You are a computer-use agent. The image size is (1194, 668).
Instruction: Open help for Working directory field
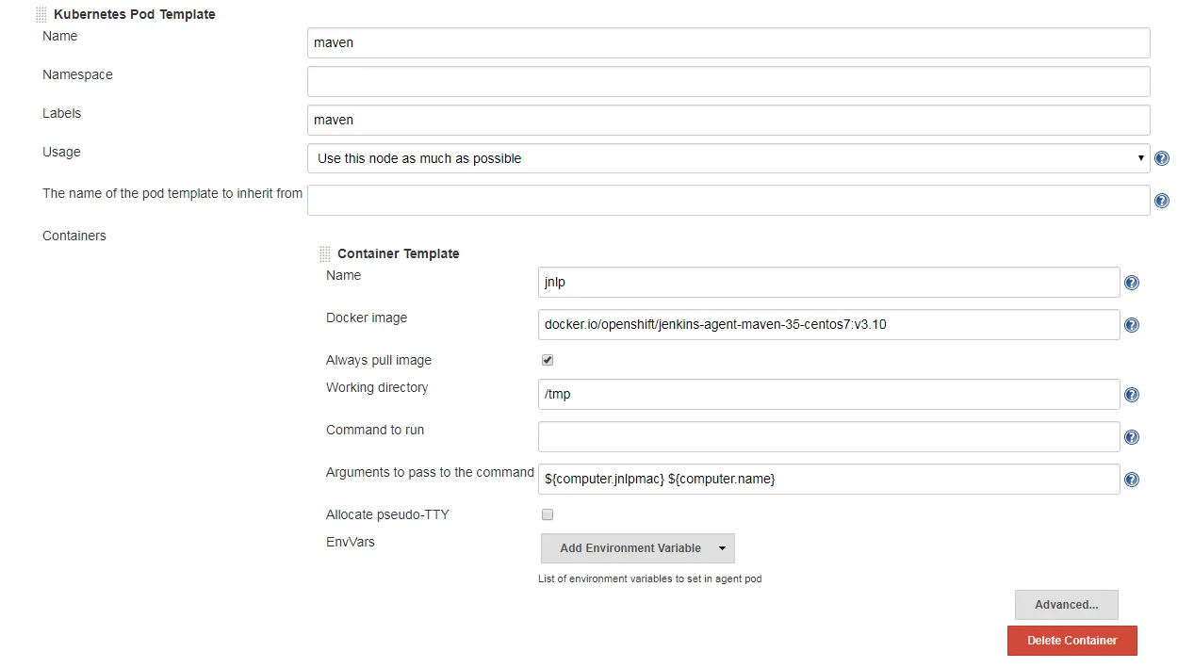[1132, 395]
